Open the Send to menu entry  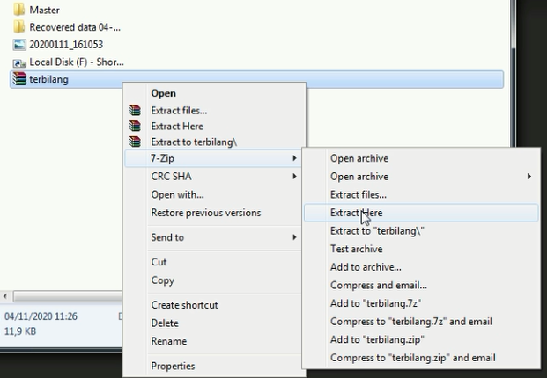coord(213,237)
